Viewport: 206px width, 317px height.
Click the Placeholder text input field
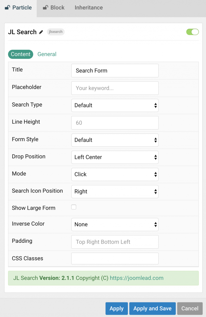click(115, 88)
